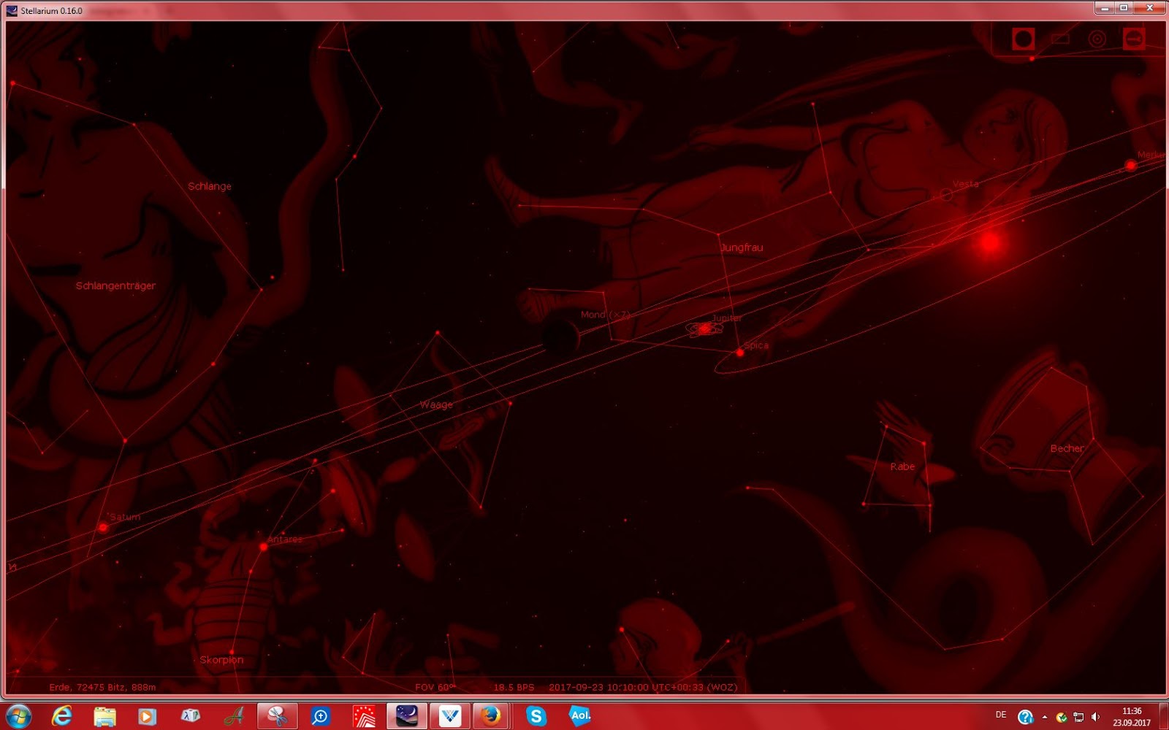Toggle the Telrad sight circles icon
This screenshot has height=730, width=1169.
coord(1097,39)
